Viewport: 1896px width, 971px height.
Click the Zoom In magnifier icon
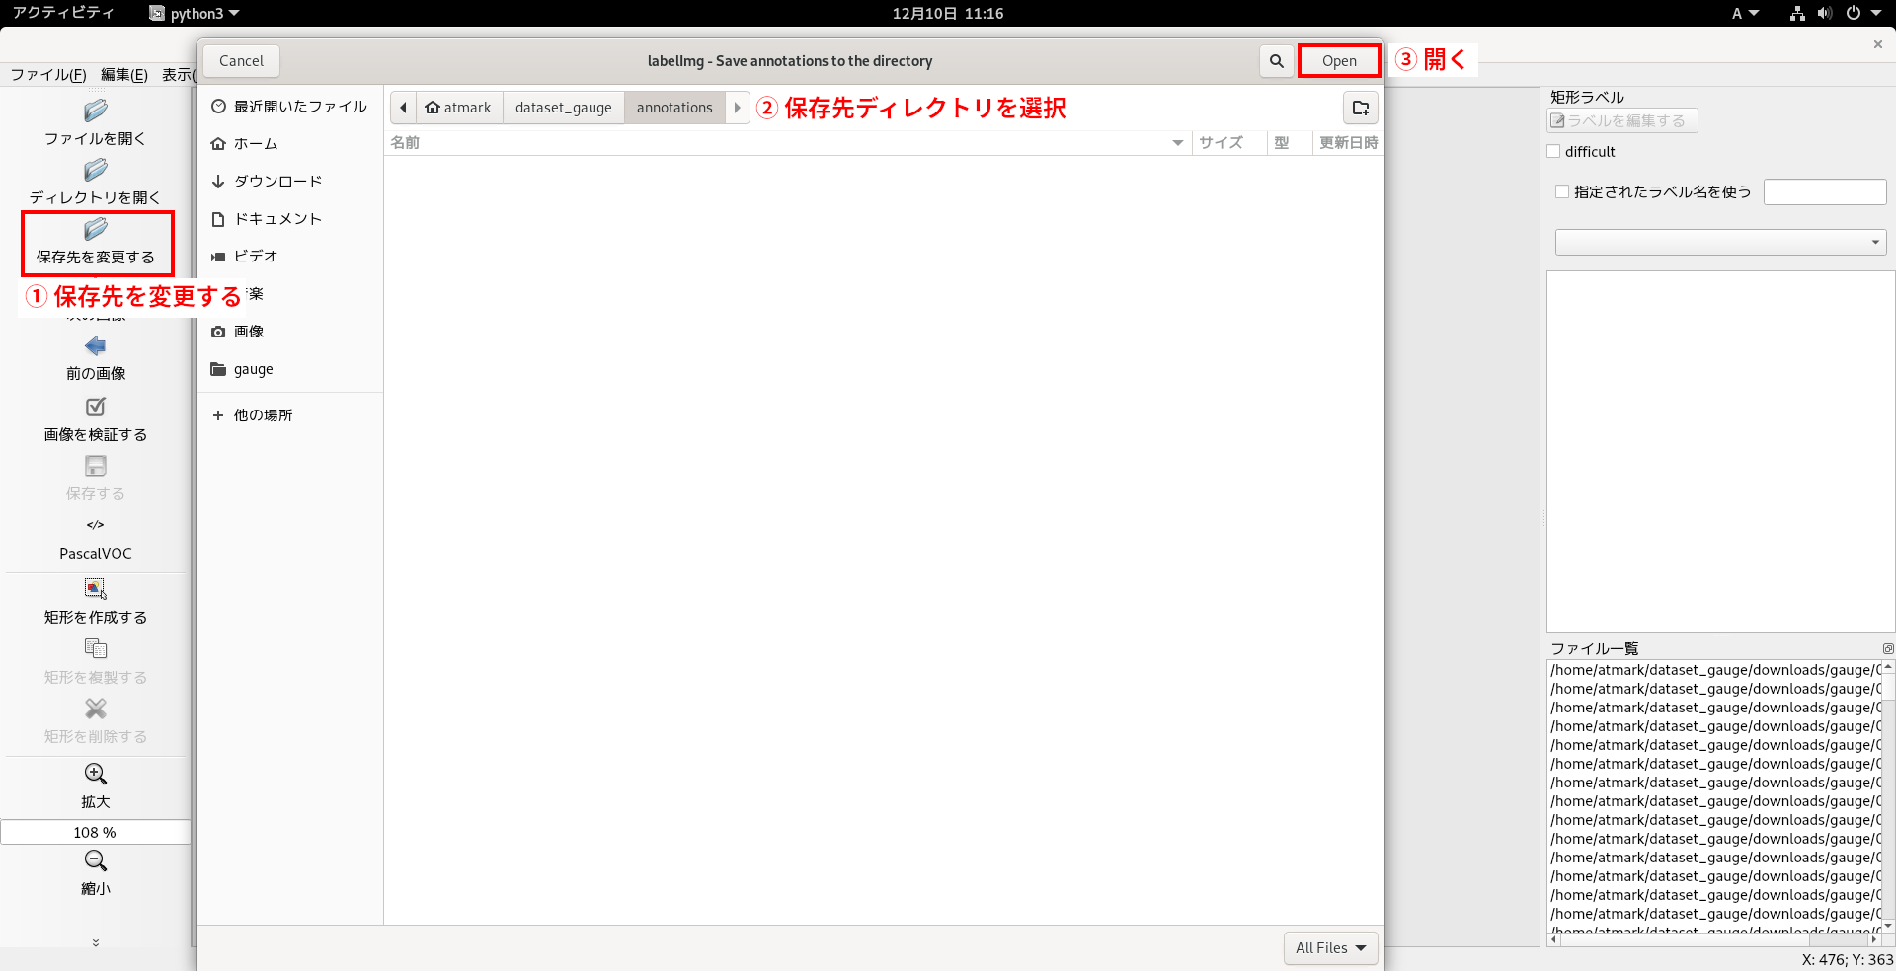[x=96, y=774]
